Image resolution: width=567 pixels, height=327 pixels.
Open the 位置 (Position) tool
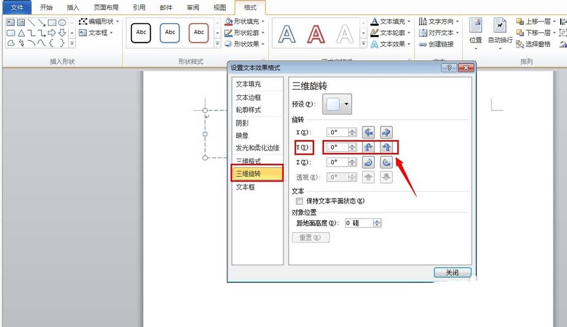coord(477,32)
